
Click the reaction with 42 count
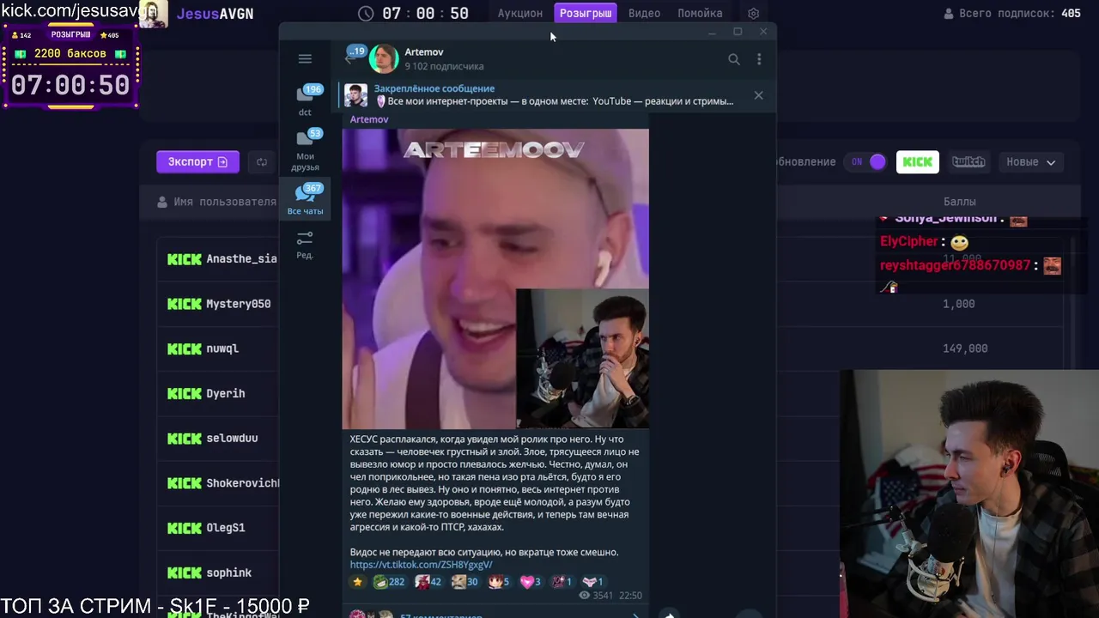(428, 582)
